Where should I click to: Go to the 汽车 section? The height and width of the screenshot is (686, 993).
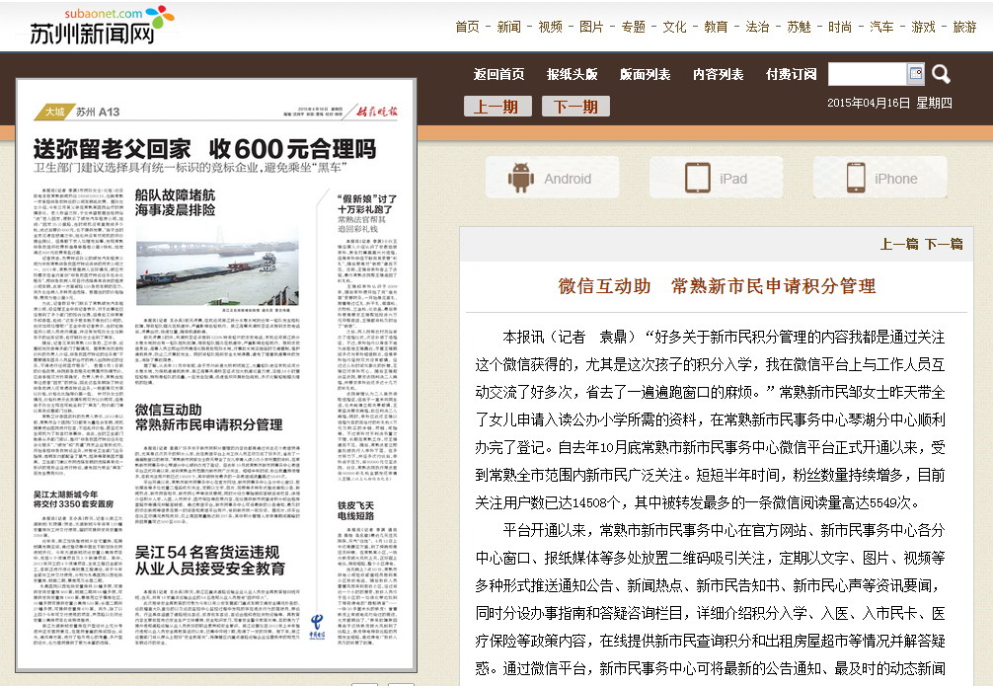click(881, 27)
